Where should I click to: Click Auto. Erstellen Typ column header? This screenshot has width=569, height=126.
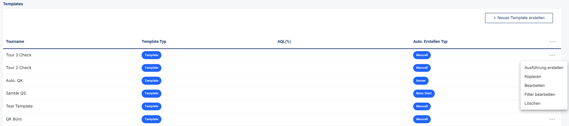coord(430,42)
